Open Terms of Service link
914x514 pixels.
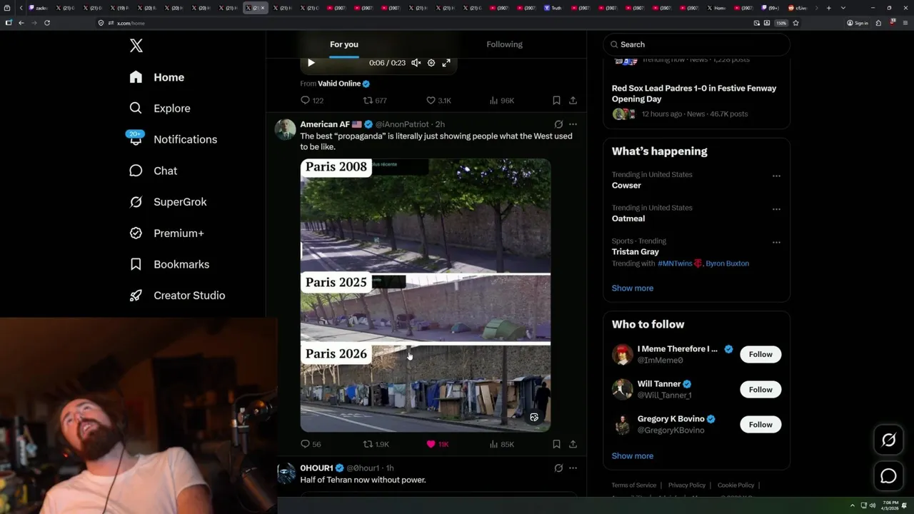(633, 485)
